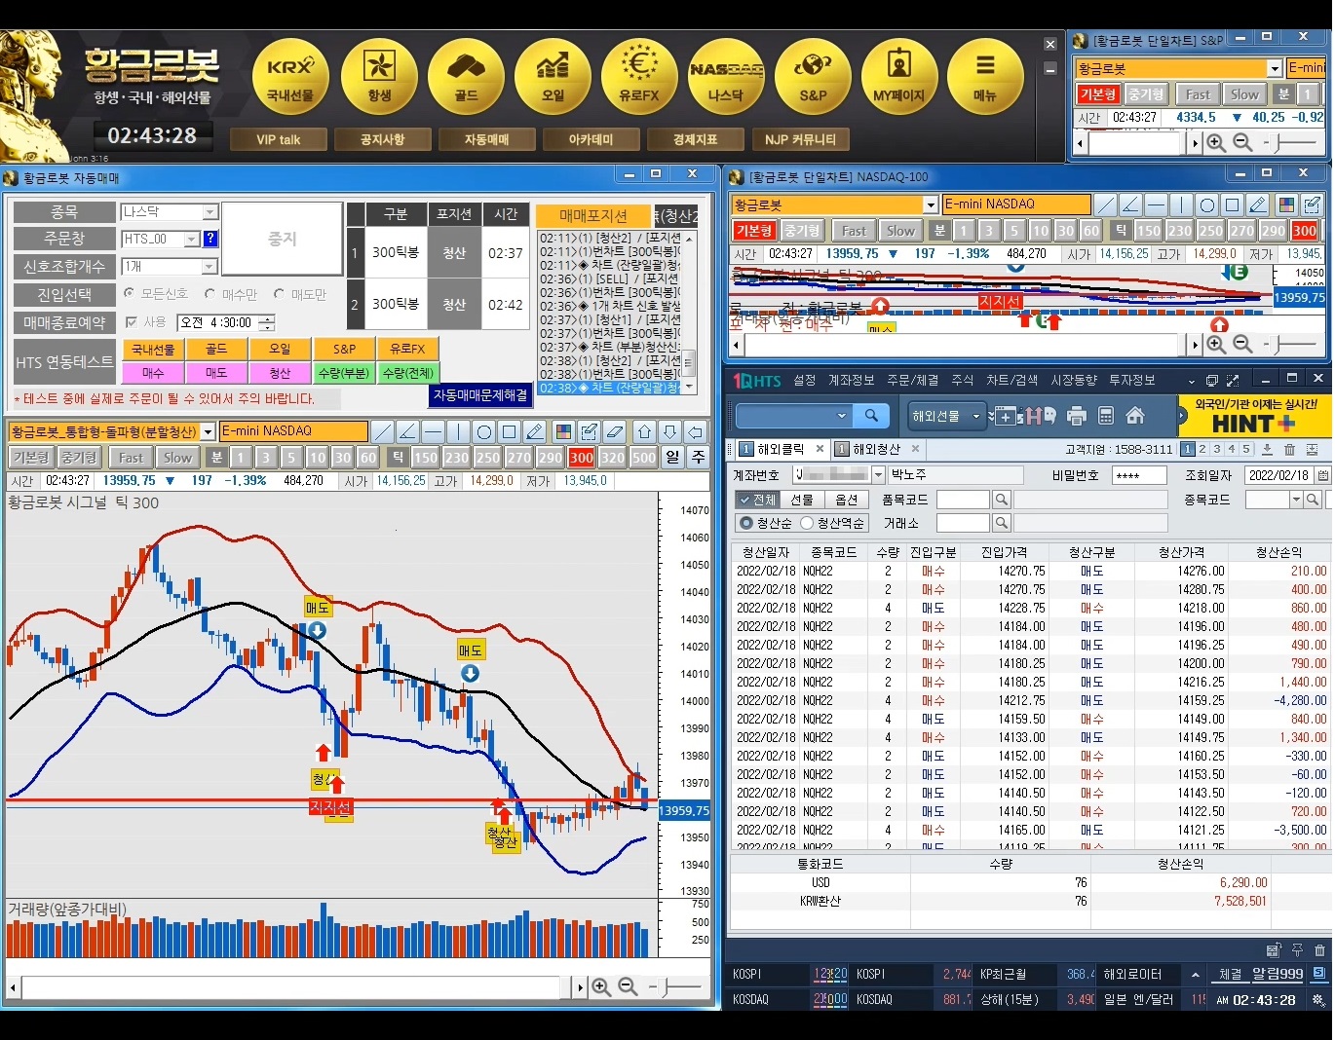1335x1040 pixels.
Task: Click printer icon in 1Q HTS toolbar
Action: (x=1077, y=416)
